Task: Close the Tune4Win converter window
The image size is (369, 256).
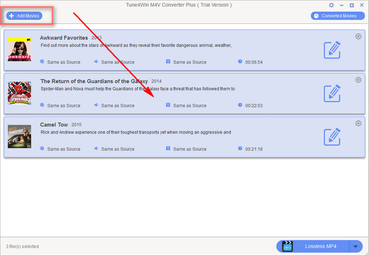Action: click(362, 5)
